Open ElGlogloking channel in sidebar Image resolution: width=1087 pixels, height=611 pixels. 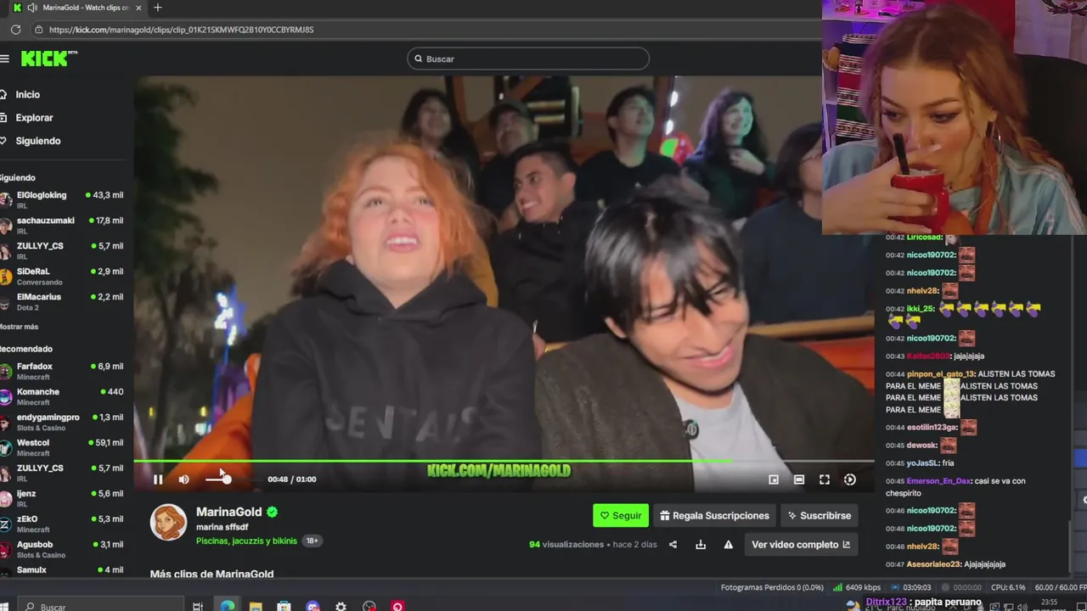click(x=62, y=199)
